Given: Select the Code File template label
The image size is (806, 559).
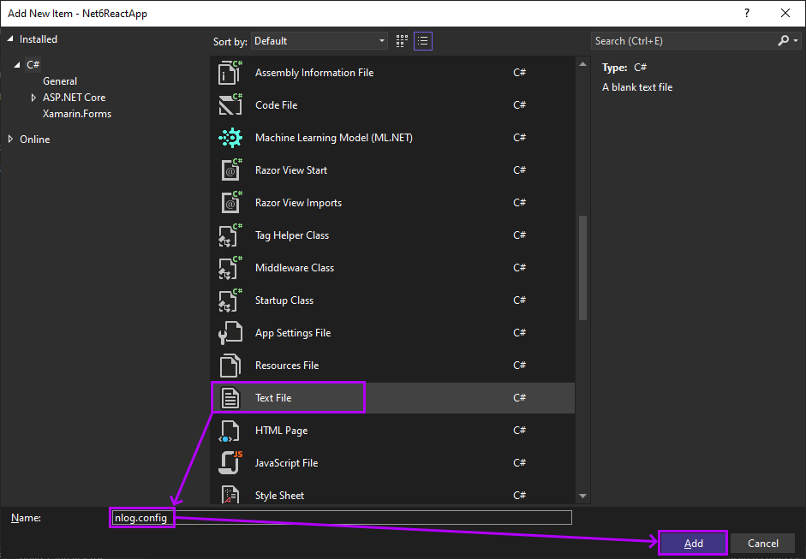Looking at the screenshot, I should 276,104.
